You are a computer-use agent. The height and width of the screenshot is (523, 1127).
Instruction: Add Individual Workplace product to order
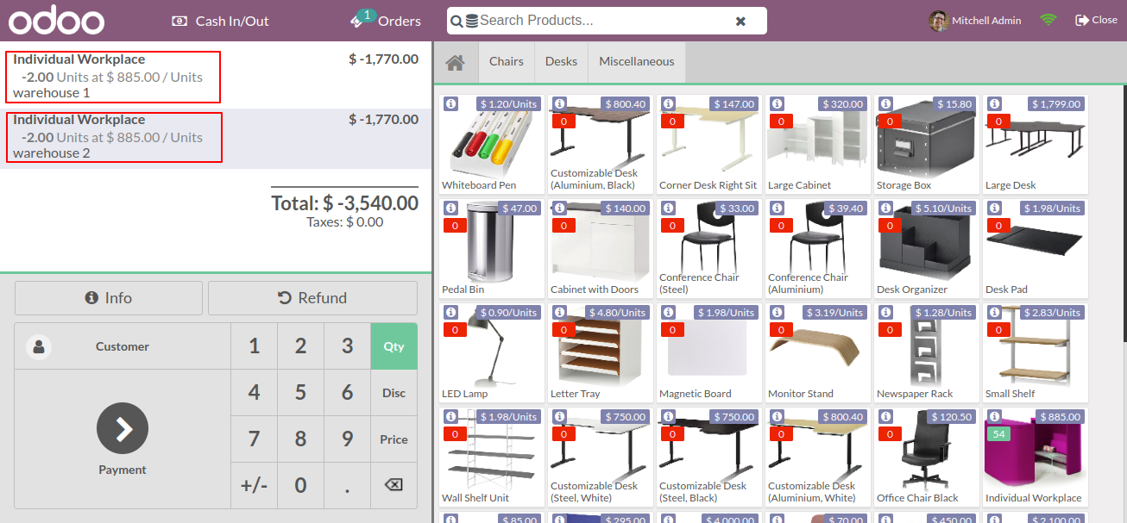tap(1034, 457)
